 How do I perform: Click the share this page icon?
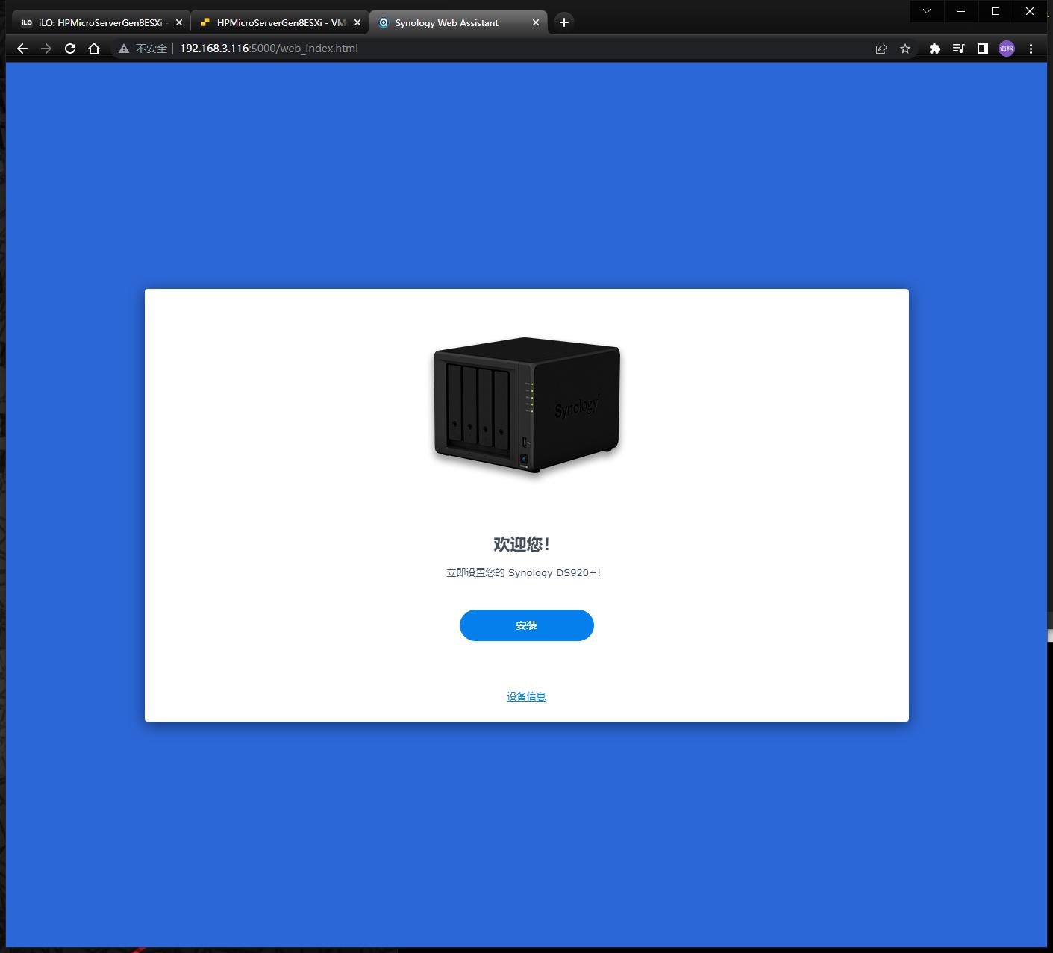[881, 49]
